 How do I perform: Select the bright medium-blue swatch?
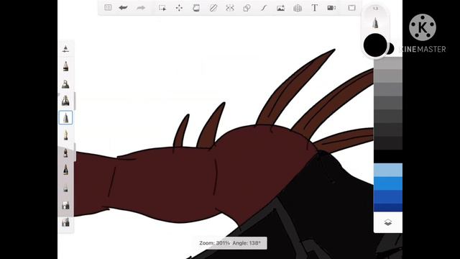click(388, 183)
